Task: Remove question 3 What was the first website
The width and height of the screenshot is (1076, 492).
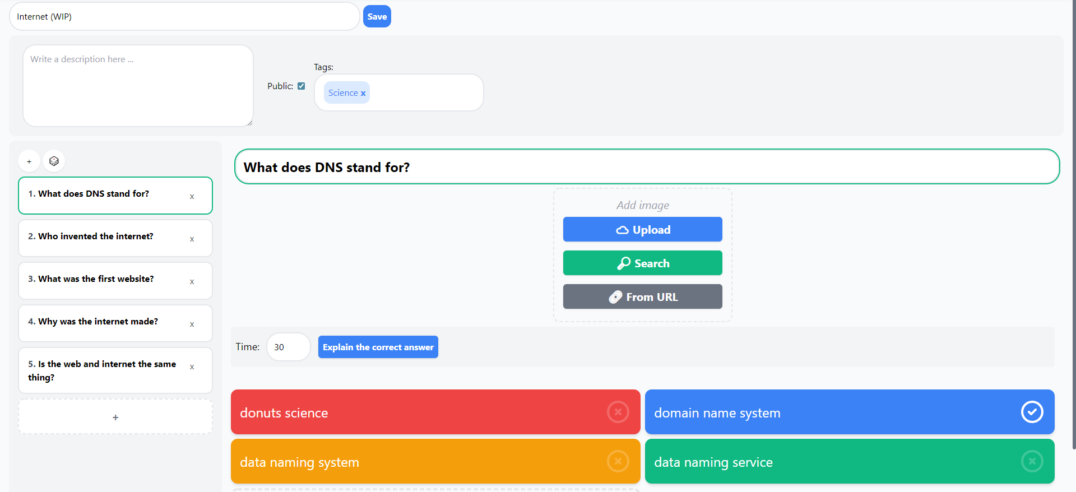Action: [192, 282]
